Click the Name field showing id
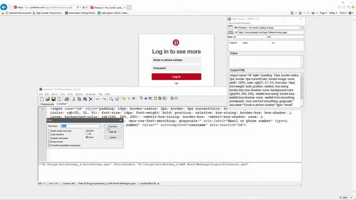This screenshot has height=200, width=356. pyautogui.click(x=250, y=37)
